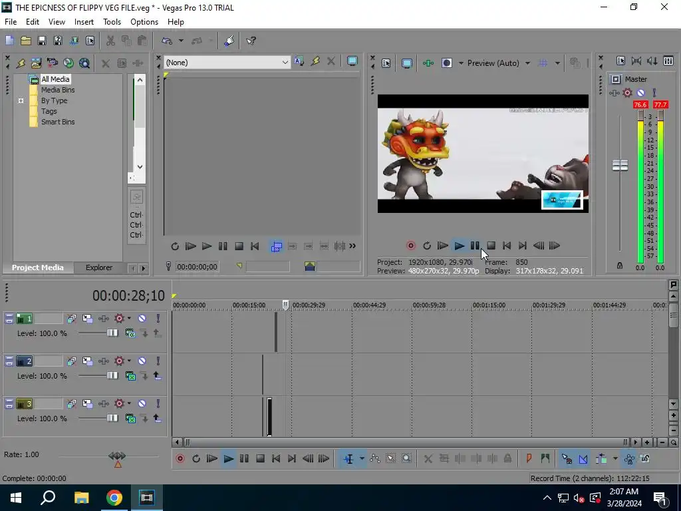Switch to the Explorer tab
This screenshot has height=511, width=681.
99,267
